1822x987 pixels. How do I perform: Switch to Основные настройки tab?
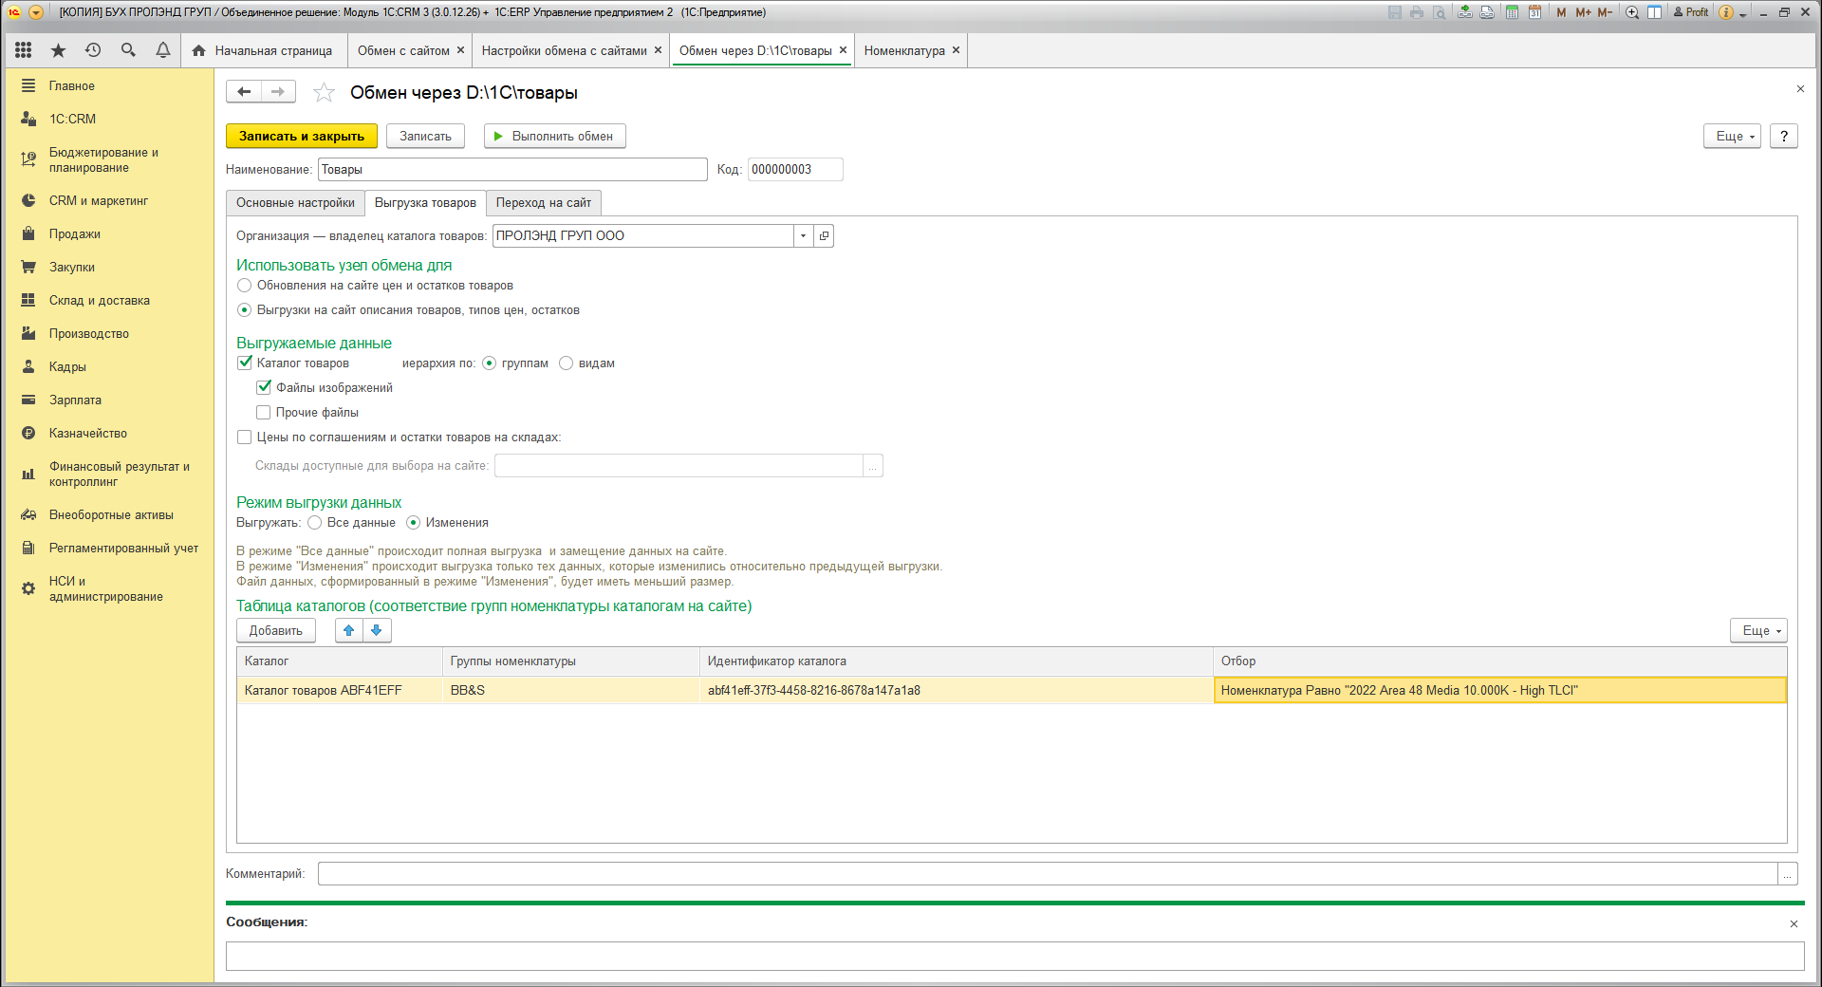coord(295,203)
